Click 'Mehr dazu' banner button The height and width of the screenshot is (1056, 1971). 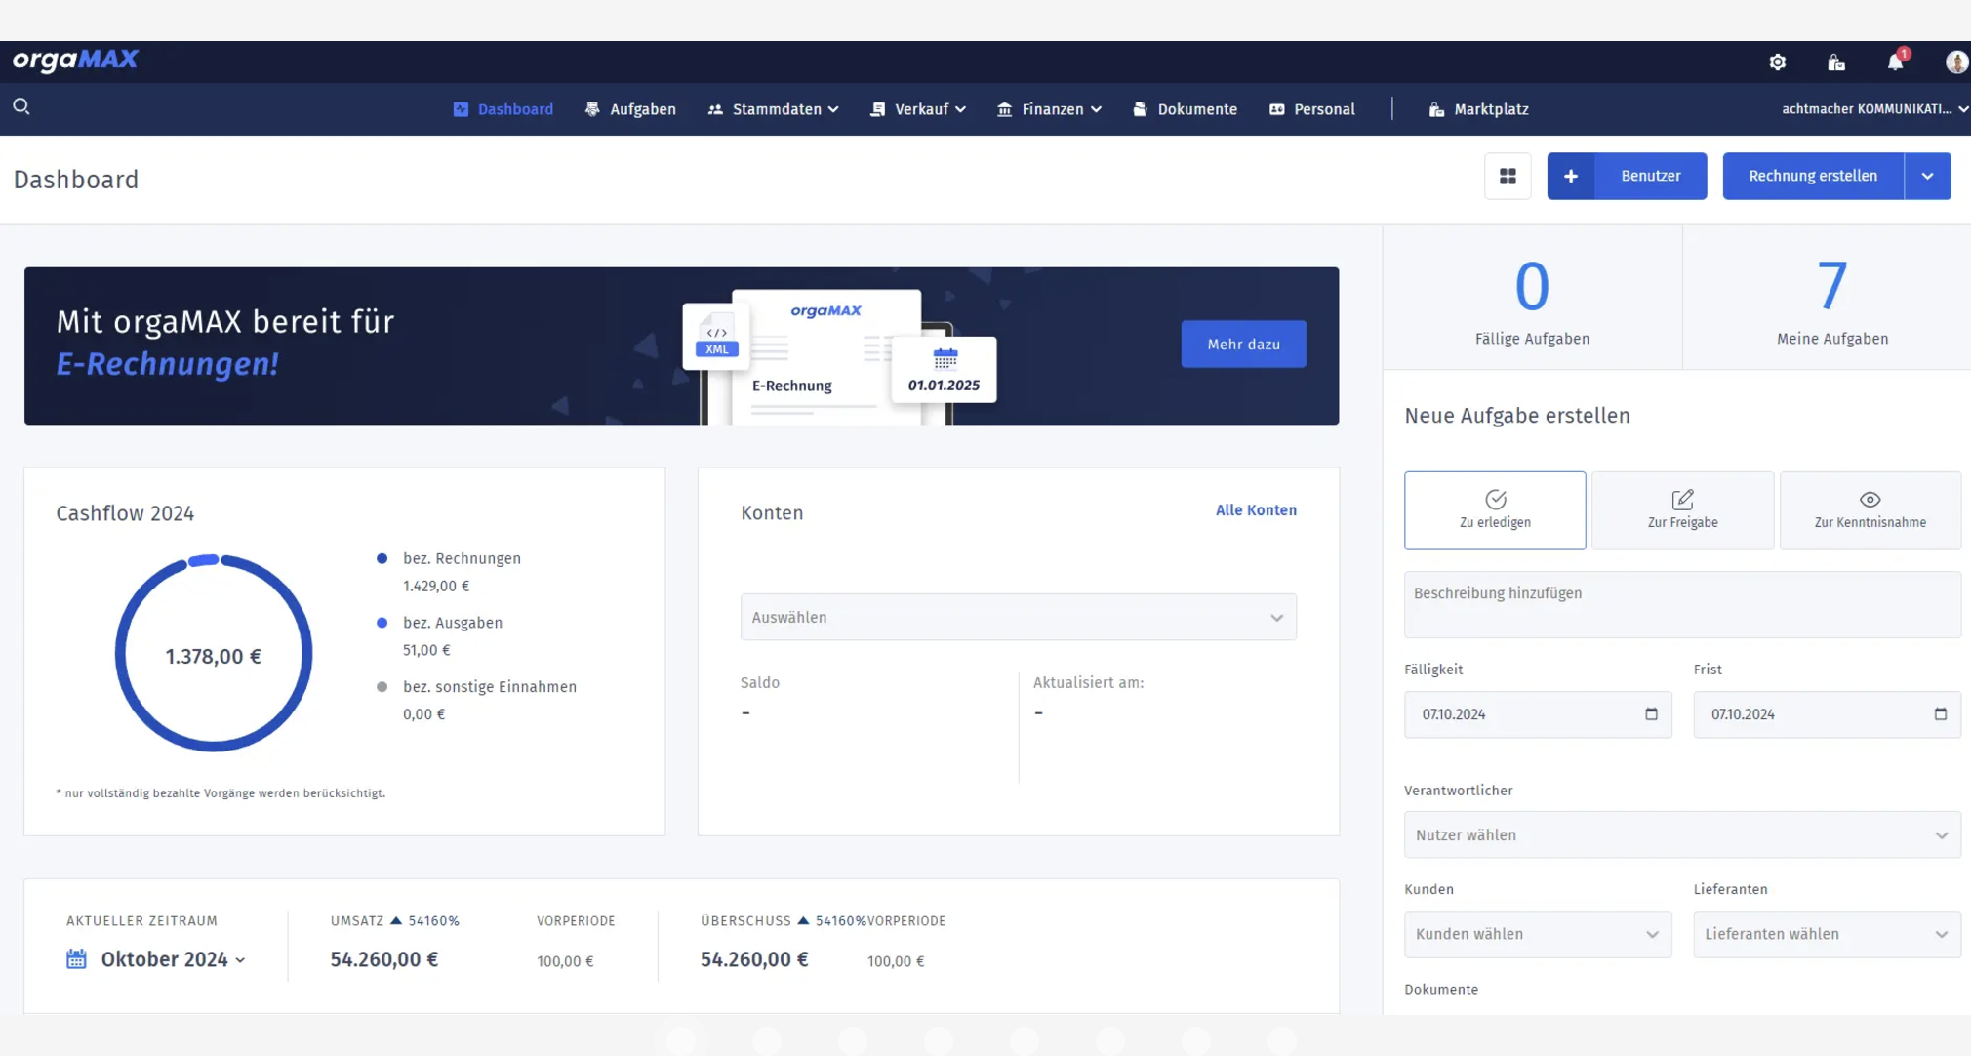1243,344
